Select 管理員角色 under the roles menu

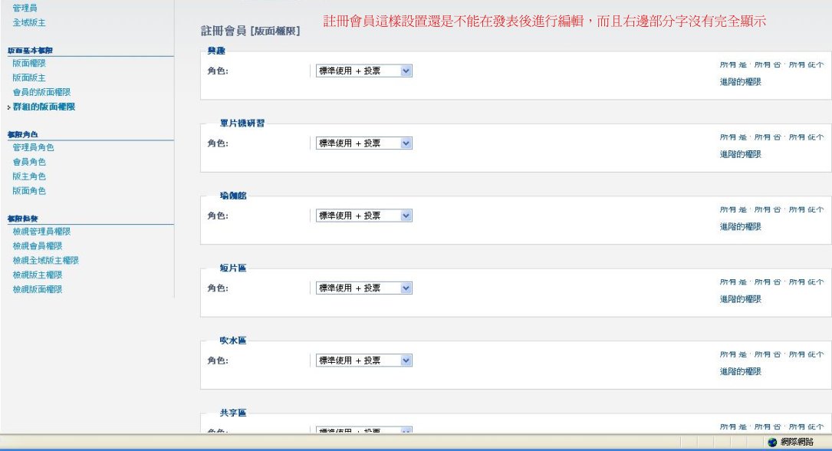tap(34, 147)
